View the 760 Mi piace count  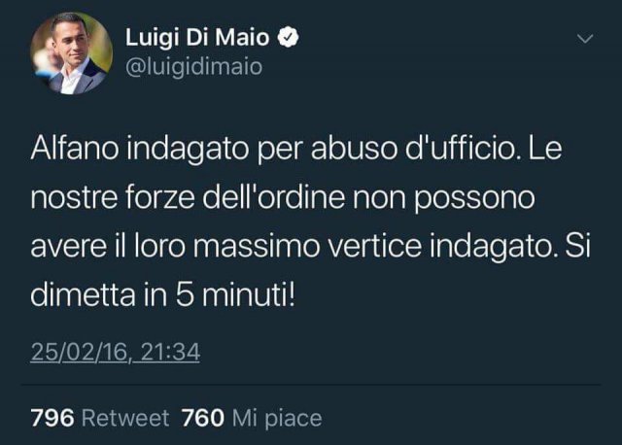(252, 418)
